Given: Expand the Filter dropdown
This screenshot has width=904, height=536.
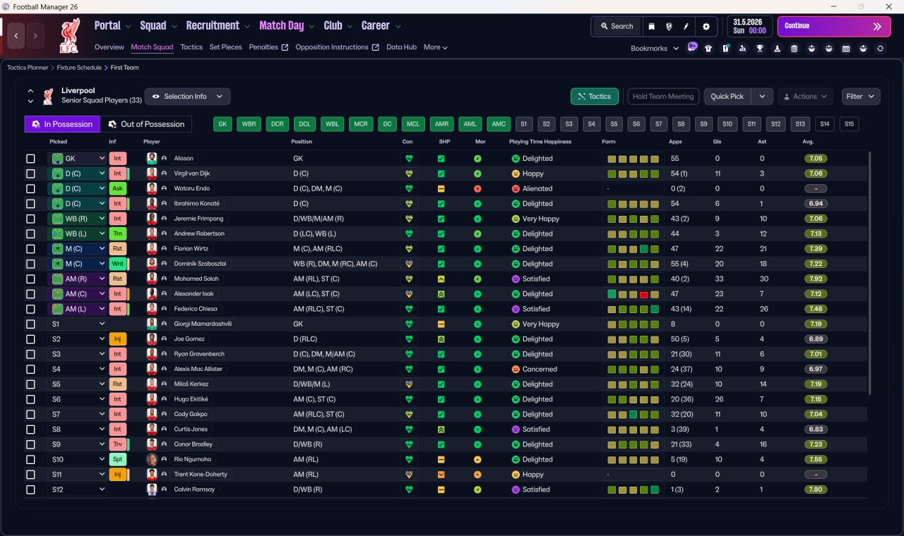Looking at the screenshot, I should pyautogui.click(x=860, y=97).
